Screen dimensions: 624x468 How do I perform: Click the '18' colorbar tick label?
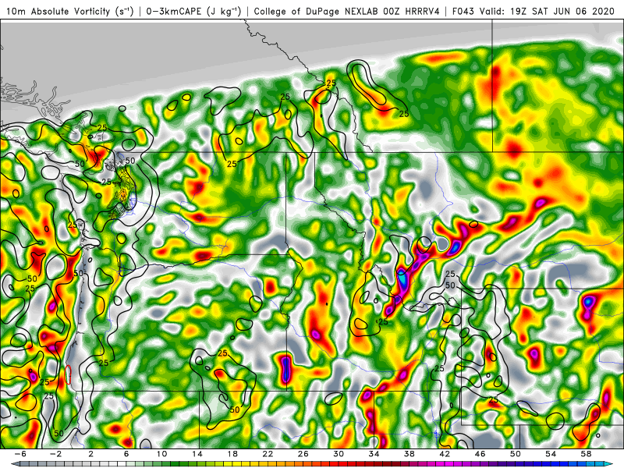[232, 454]
